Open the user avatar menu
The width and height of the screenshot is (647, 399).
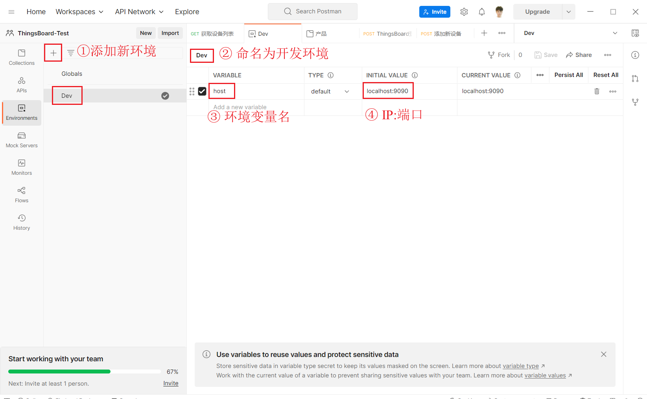point(500,12)
